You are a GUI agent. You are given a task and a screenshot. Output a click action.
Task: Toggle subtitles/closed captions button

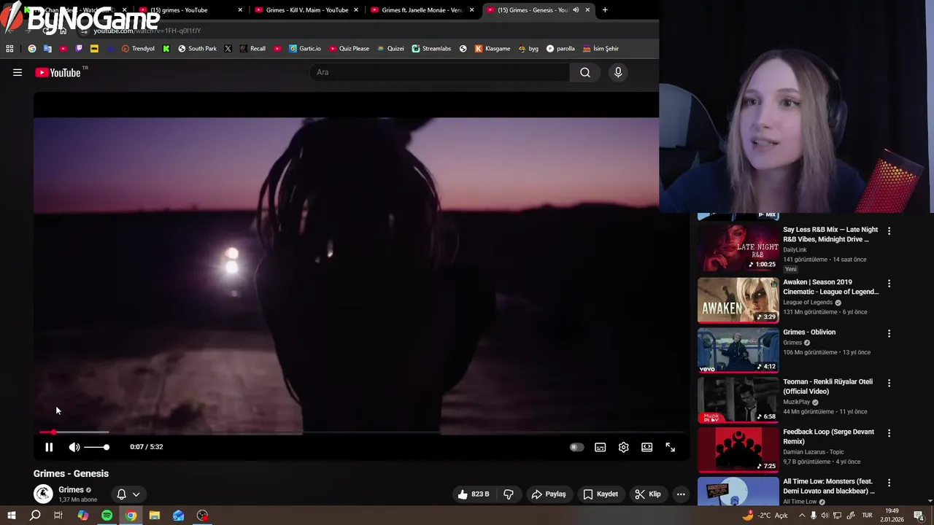(600, 447)
